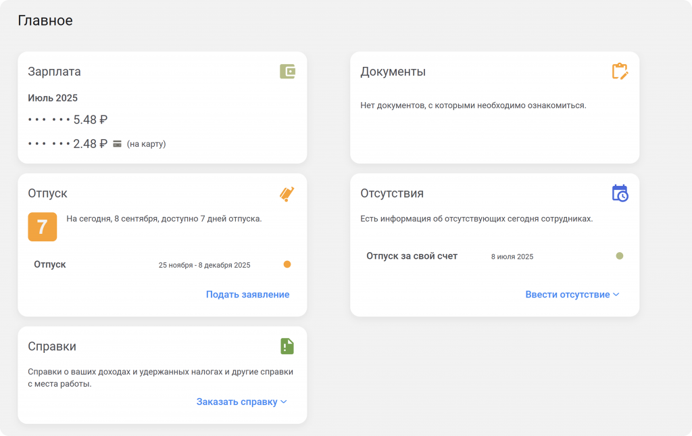Click the wallet icon in Зарплата card
Image resolution: width=692 pixels, height=436 pixels.
click(x=287, y=72)
